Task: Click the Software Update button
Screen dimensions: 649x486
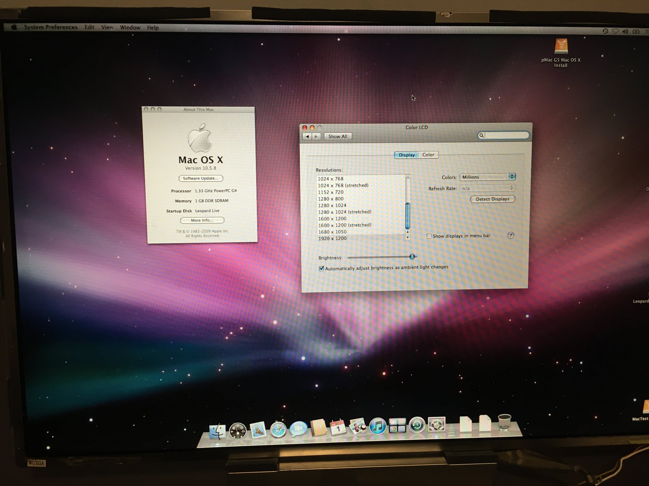Action: tap(201, 178)
